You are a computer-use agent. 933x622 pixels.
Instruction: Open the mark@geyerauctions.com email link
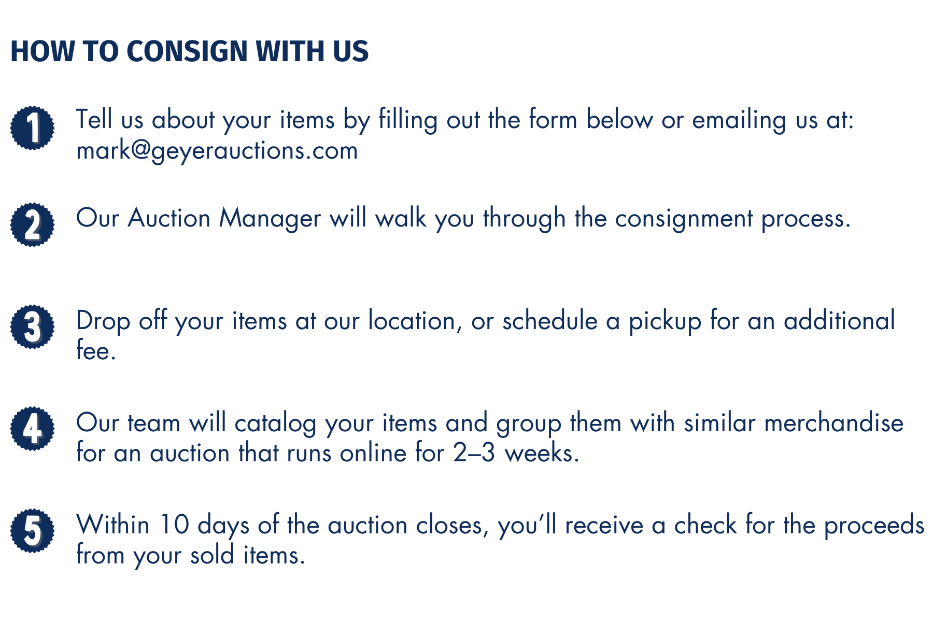[217, 151]
